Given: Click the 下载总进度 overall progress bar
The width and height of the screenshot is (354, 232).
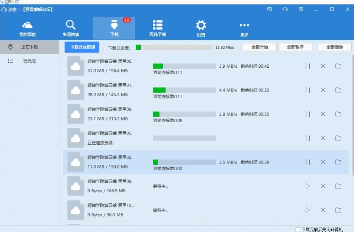Looking at the screenshot, I should tap(174, 47).
